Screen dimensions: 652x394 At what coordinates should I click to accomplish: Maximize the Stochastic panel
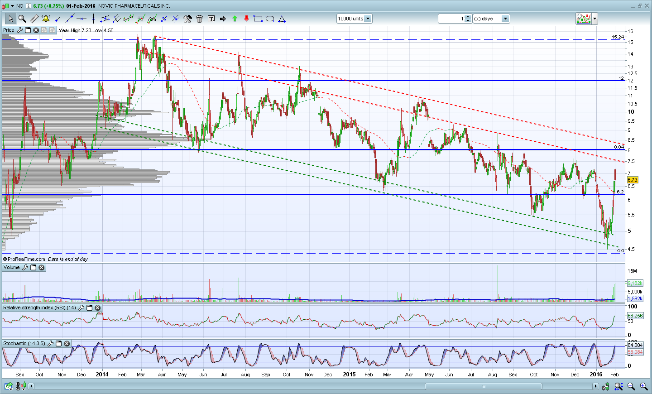tap(58, 344)
